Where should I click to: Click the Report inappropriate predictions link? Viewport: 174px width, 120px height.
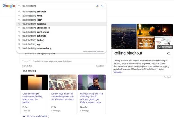click(93, 52)
